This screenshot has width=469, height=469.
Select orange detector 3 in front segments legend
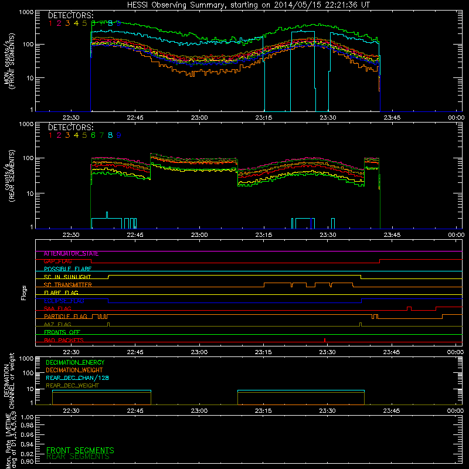coord(67,23)
